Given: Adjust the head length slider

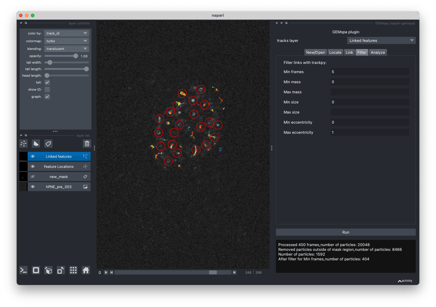Looking at the screenshot, I should [67, 75].
